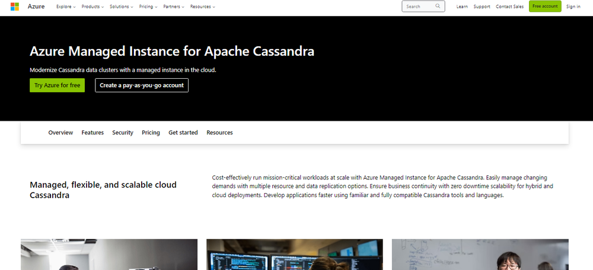
Task: Click the 'Cost-effectively run mission-critical workloads' paragraph
Action: coord(382,186)
